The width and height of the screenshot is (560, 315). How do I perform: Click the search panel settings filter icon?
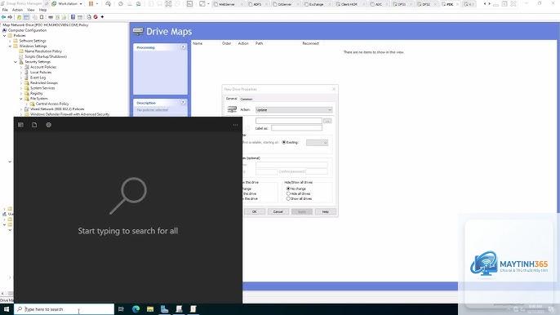[49, 125]
